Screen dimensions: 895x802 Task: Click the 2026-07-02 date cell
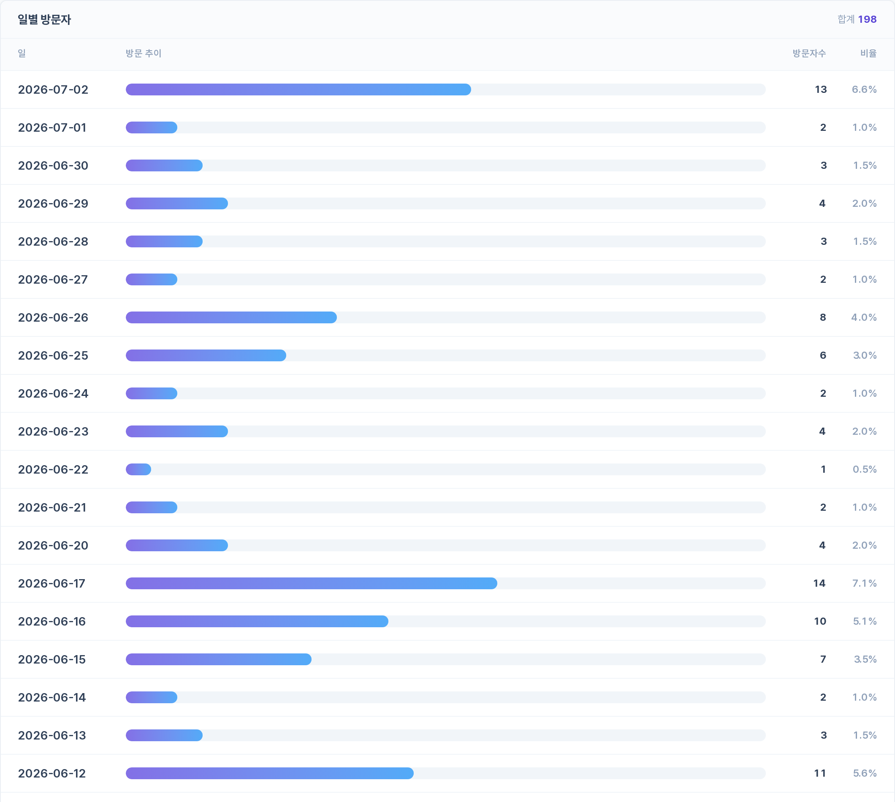(53, 89)
